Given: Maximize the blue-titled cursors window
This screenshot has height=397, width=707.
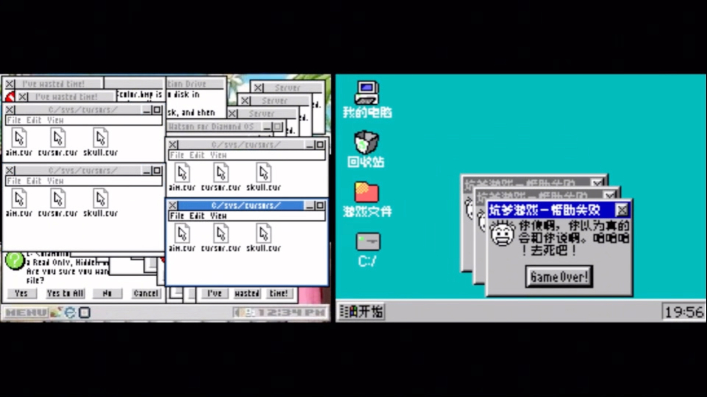Looking at the screenshot, I should [320, 206].
